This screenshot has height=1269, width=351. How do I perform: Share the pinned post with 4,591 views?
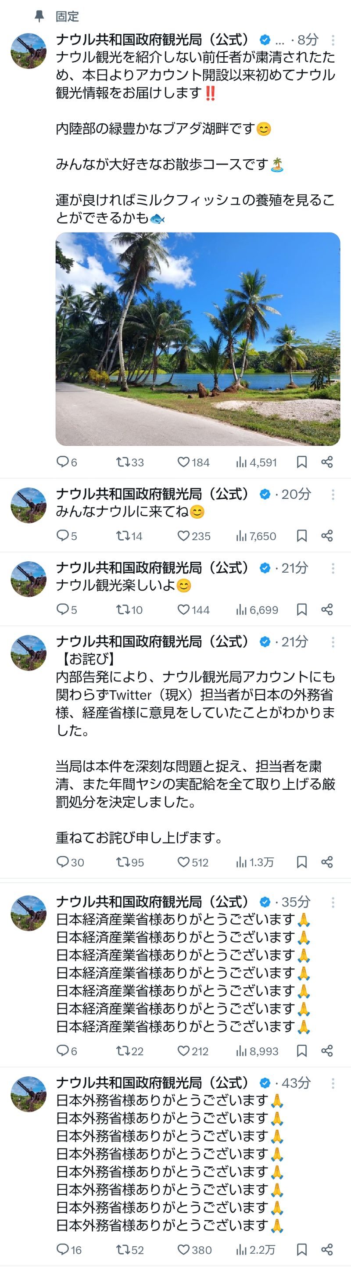327,462
